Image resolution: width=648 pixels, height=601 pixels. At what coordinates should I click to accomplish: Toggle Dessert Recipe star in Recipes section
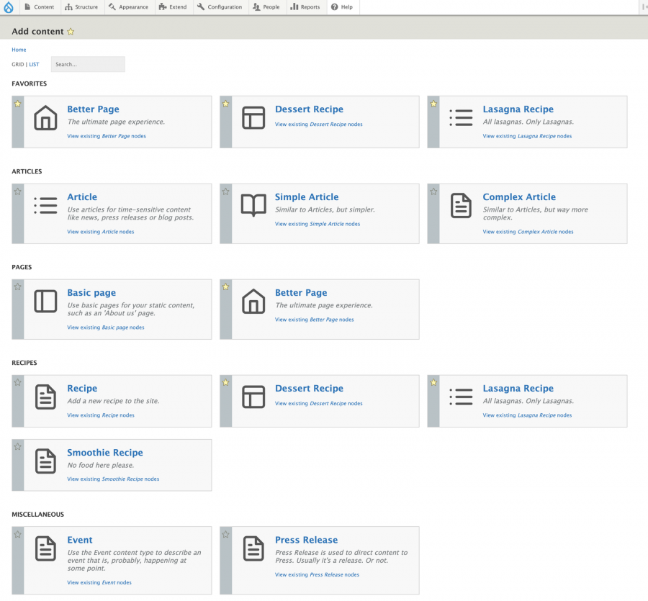pos(225,382)
